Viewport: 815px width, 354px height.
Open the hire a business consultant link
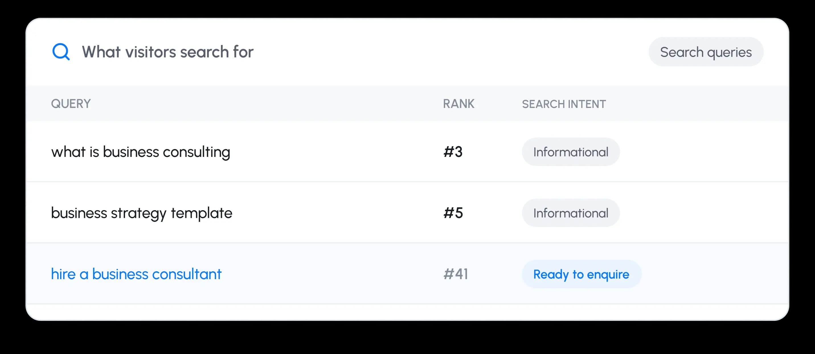[136, 274]
